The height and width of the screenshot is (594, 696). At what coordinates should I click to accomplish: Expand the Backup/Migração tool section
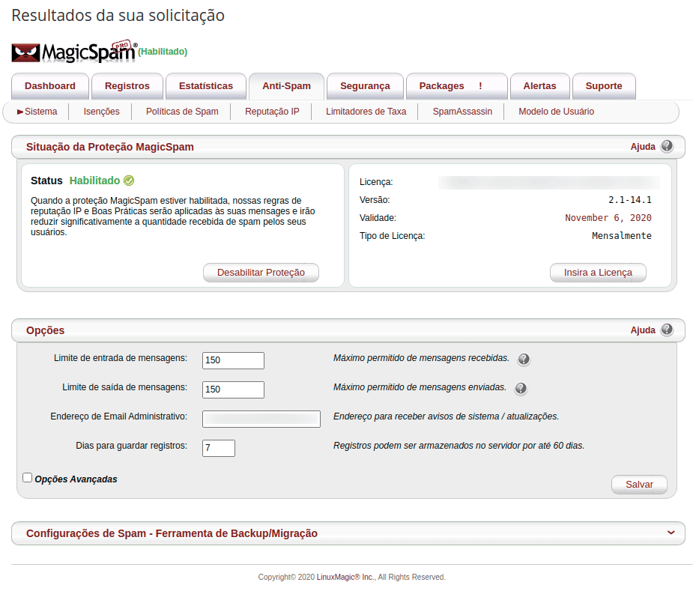[671, 533]
